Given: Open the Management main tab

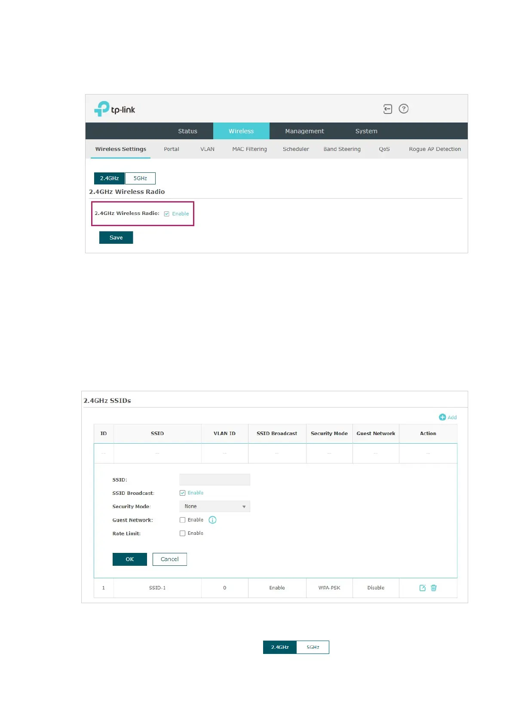Looking at the screenshot, I should pos(304,131).
